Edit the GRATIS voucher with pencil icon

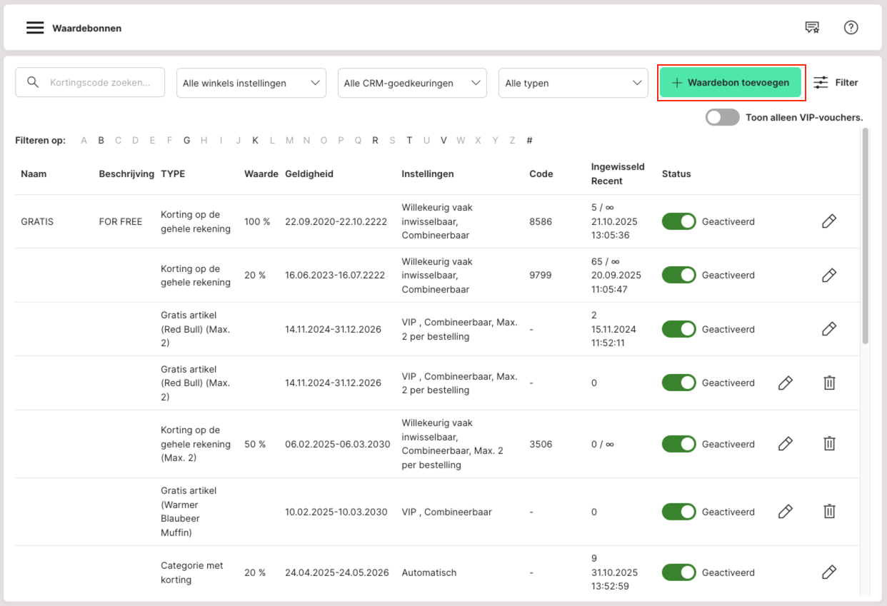point(828,221)
